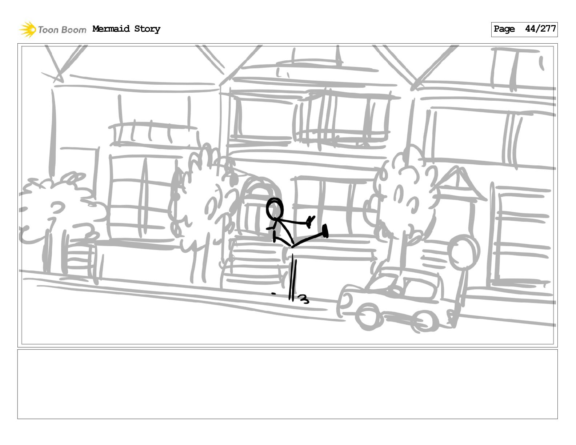
Task: Select the 'Mermaid Story' title text
Action: (126, 29)
